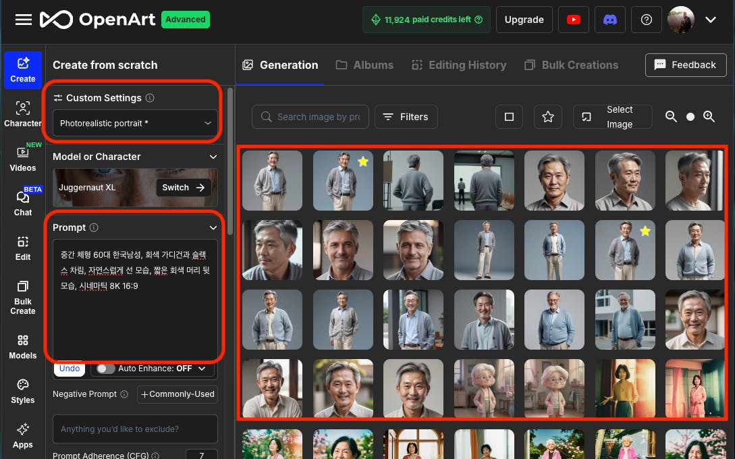Screen dimensions: 735x459
Task: Switch to the Albums tab
Action: click(x=364, y=65)
